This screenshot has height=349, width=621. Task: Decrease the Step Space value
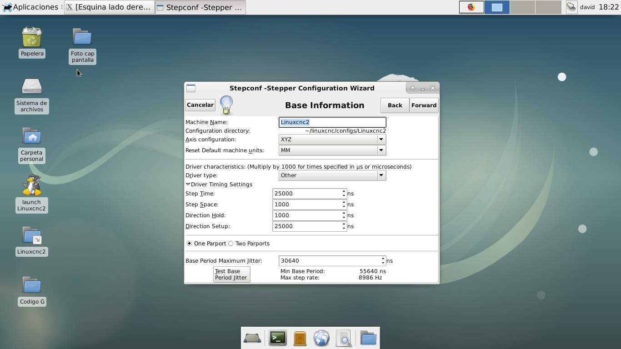[x=344, y=207]
